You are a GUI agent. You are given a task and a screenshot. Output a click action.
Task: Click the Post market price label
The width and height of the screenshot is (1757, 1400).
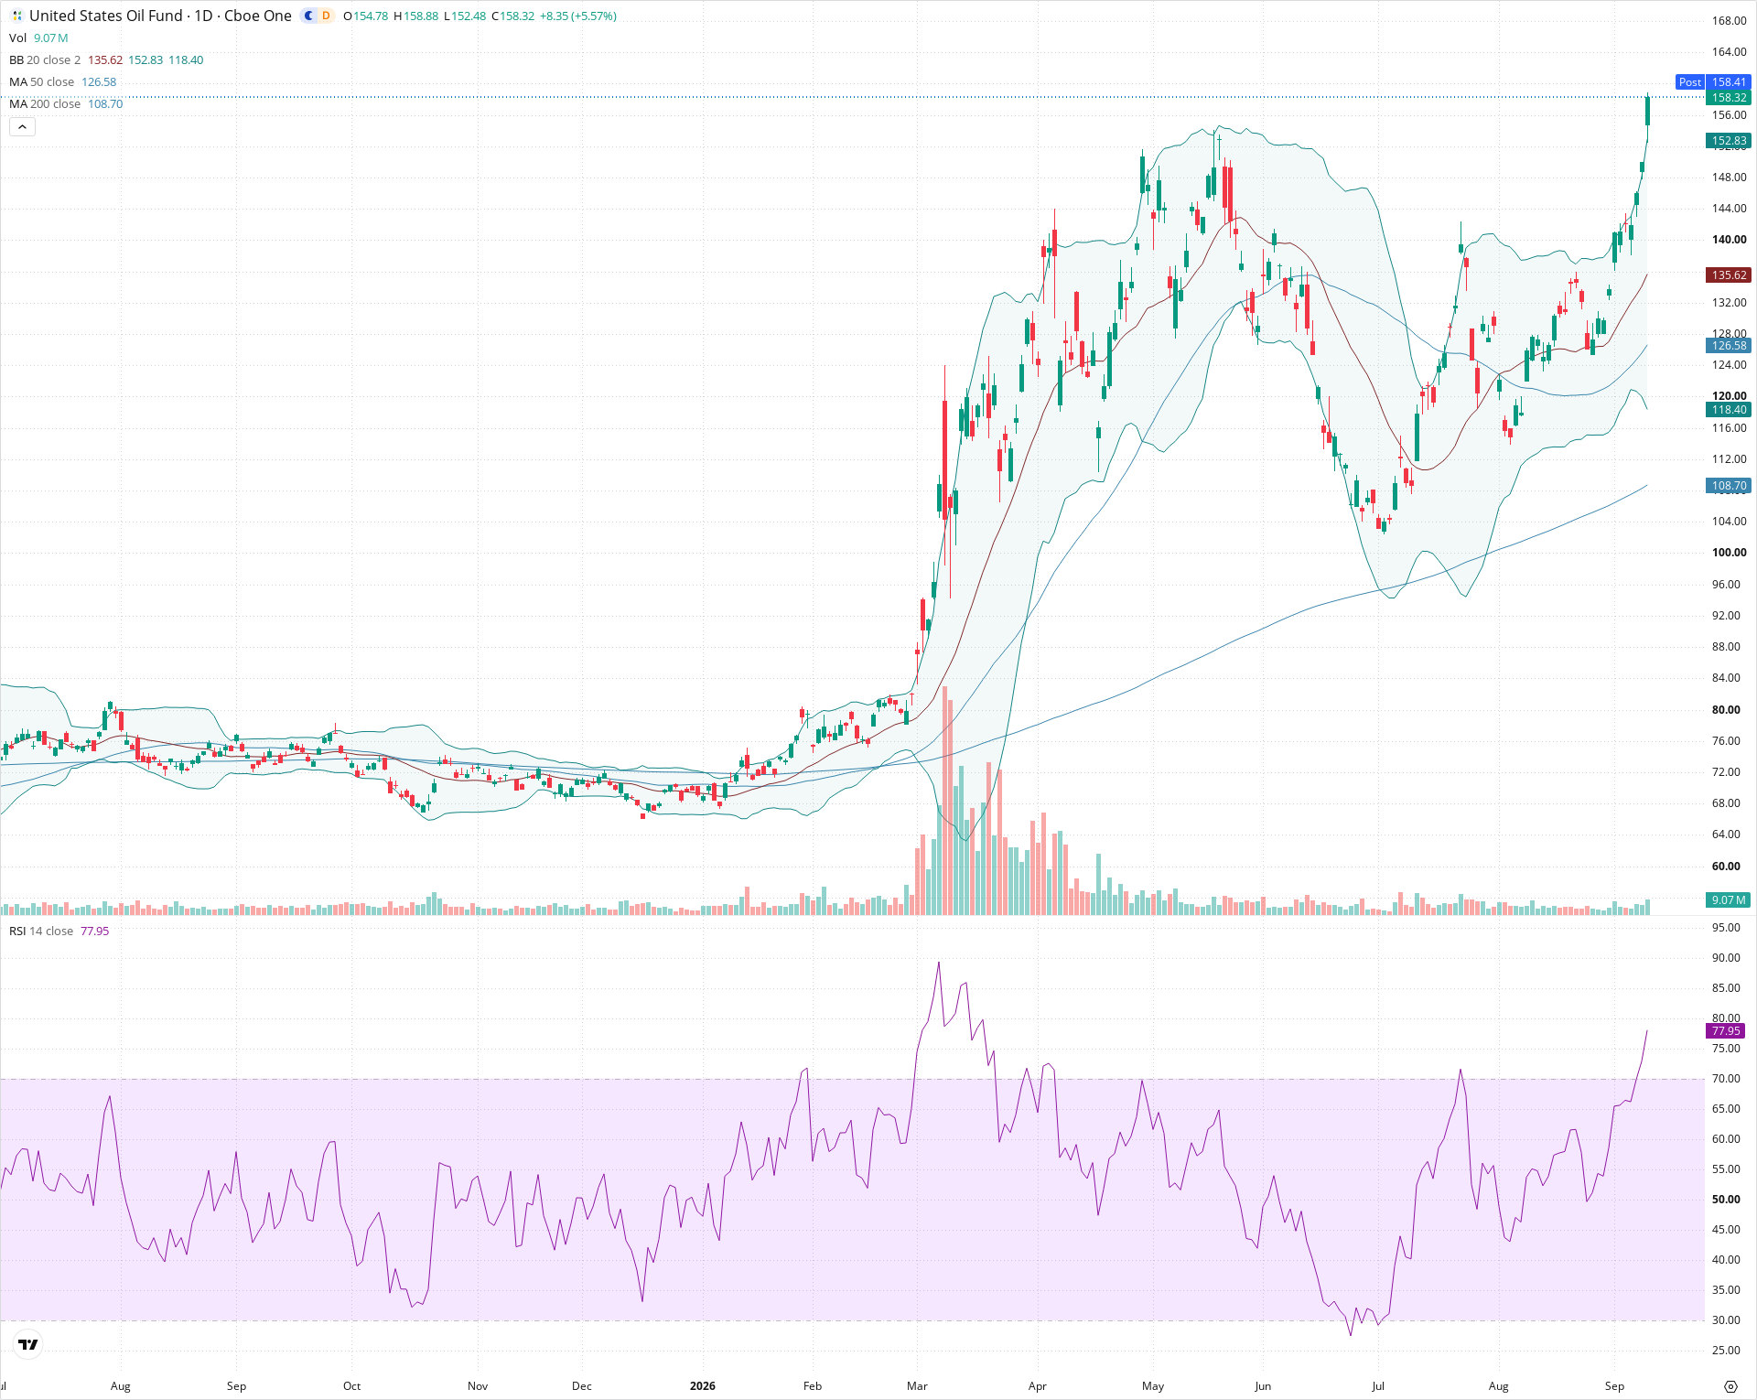tap(1690, 81)
